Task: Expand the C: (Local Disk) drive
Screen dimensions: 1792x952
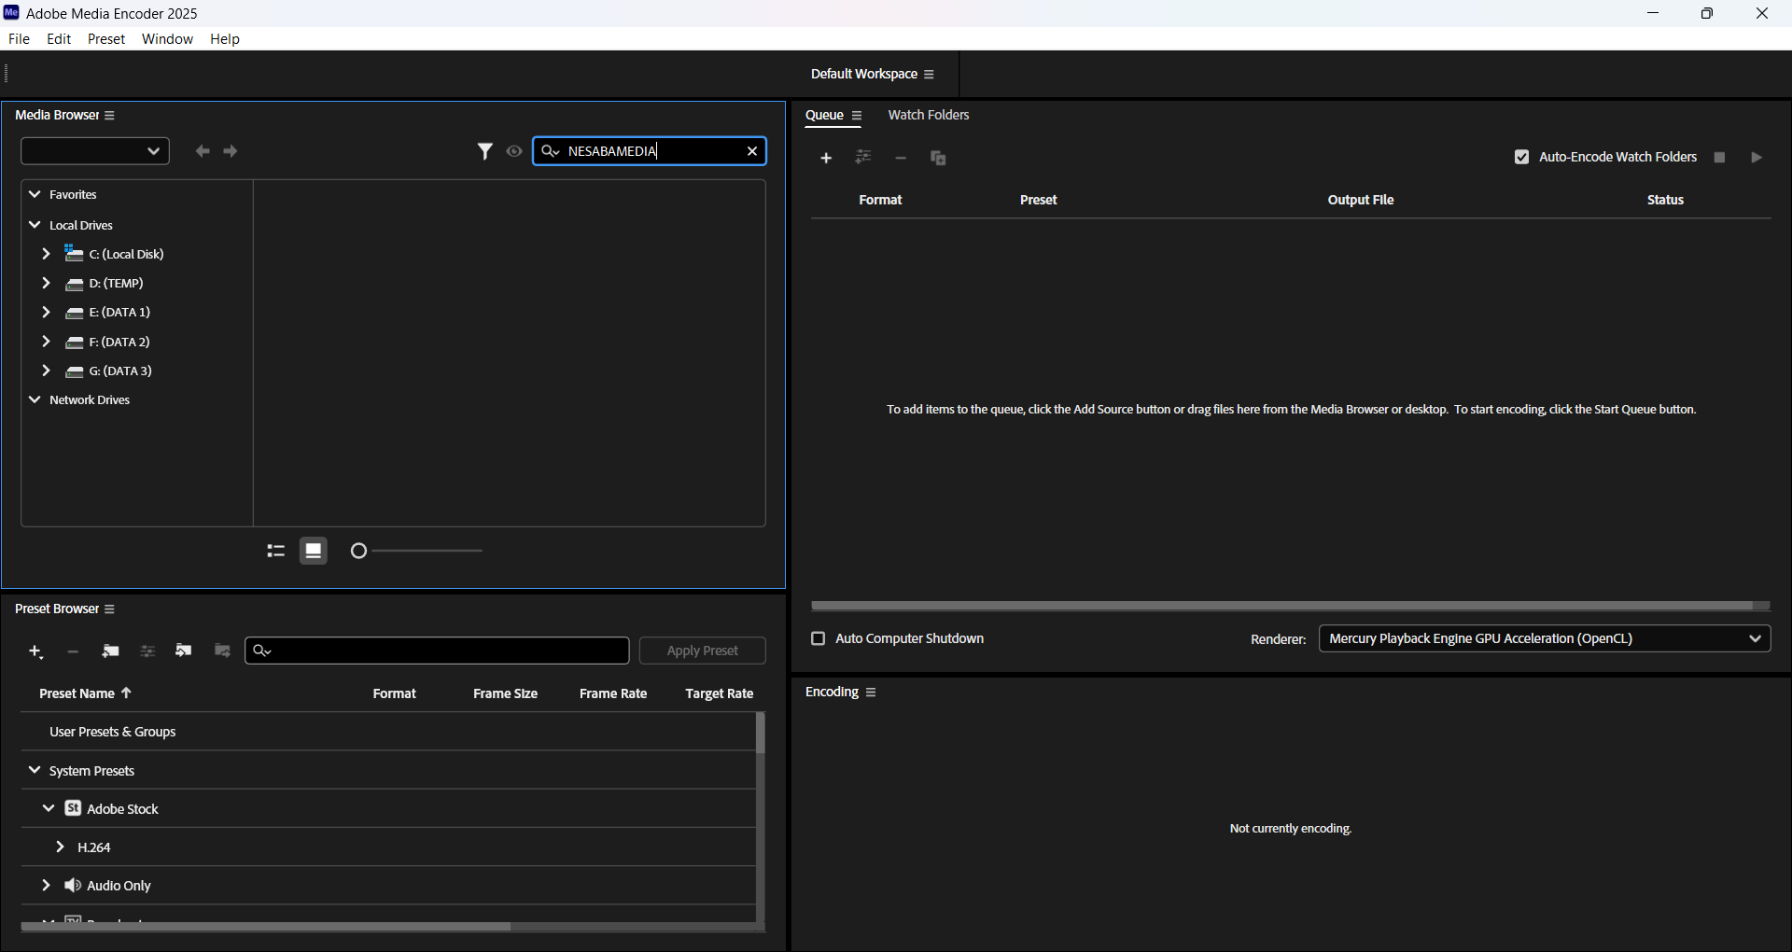Action: [46, 254]
